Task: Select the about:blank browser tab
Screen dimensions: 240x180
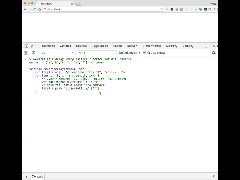Action: (55, 4)
